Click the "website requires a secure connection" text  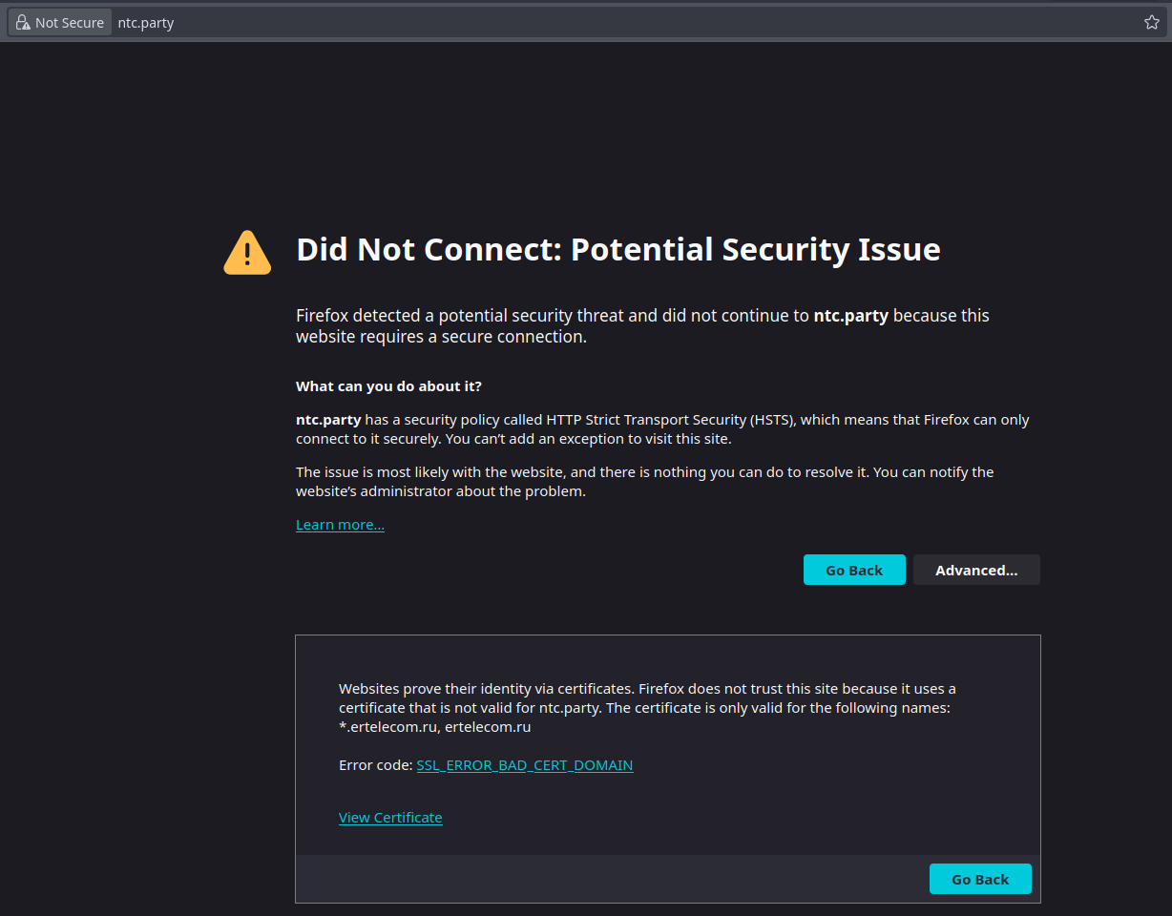tap(441, 337)
